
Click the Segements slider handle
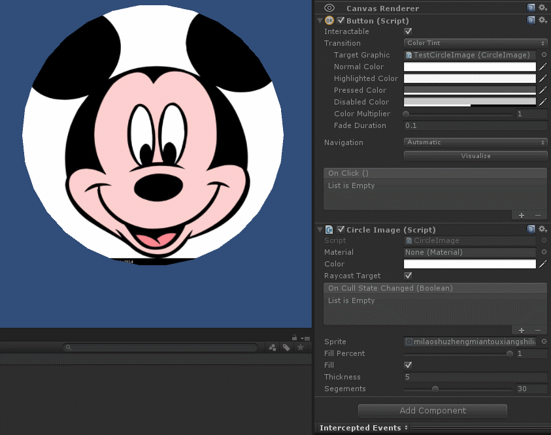(435, 389)
